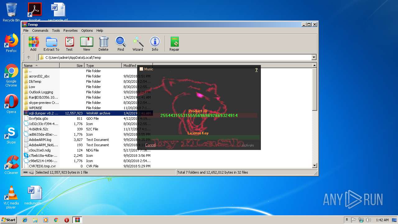
Task: Open Google Chrome desktop shortcut
Action: pos(11,76)
